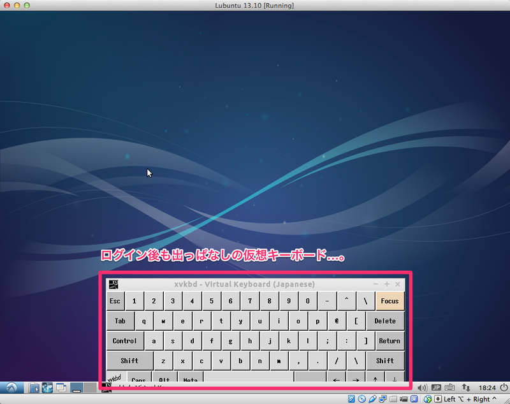The width and height of the screenshot is (510, 404).
Task: Toggle the Alt modifier key
Action: point(164,377)
